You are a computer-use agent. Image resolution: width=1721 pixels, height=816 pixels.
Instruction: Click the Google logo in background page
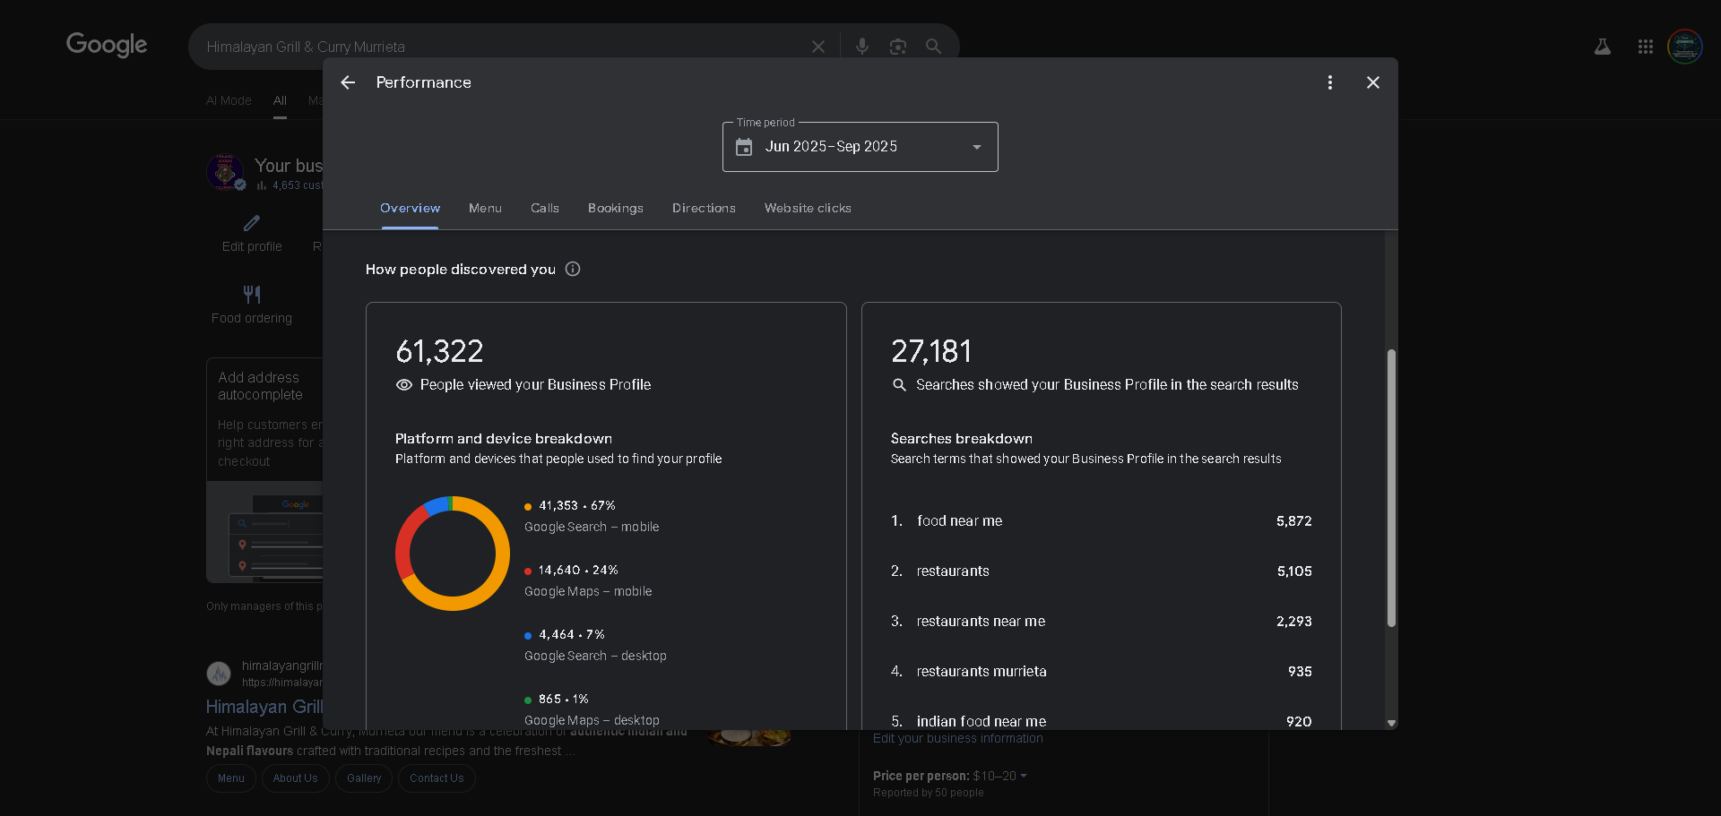(107, 45)
